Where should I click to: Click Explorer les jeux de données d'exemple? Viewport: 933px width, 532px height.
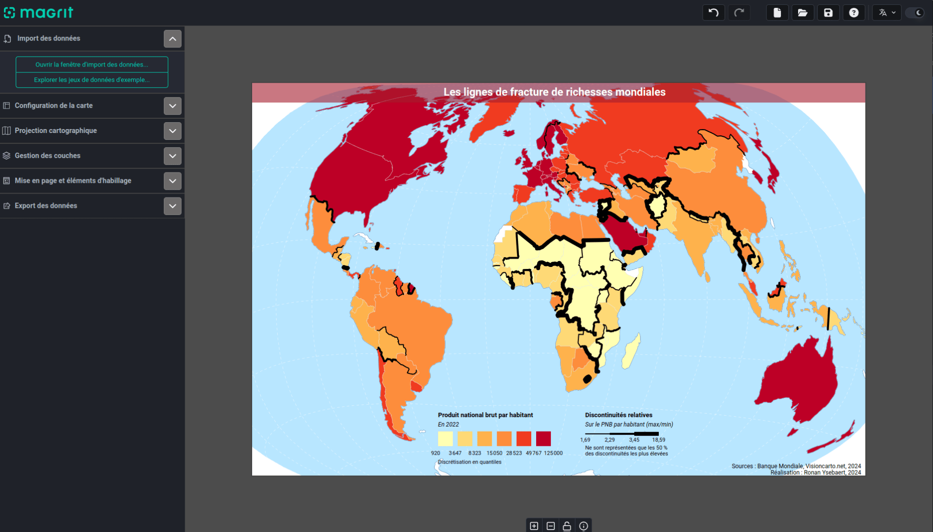pyautogui.click(x=92, y=80)
